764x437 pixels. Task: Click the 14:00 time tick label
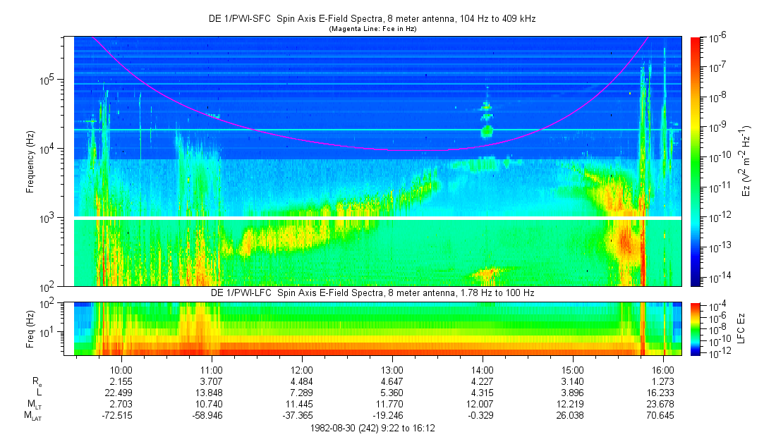click(483, 369)
